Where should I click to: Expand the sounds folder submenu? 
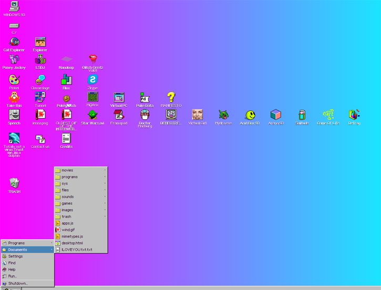81,196
